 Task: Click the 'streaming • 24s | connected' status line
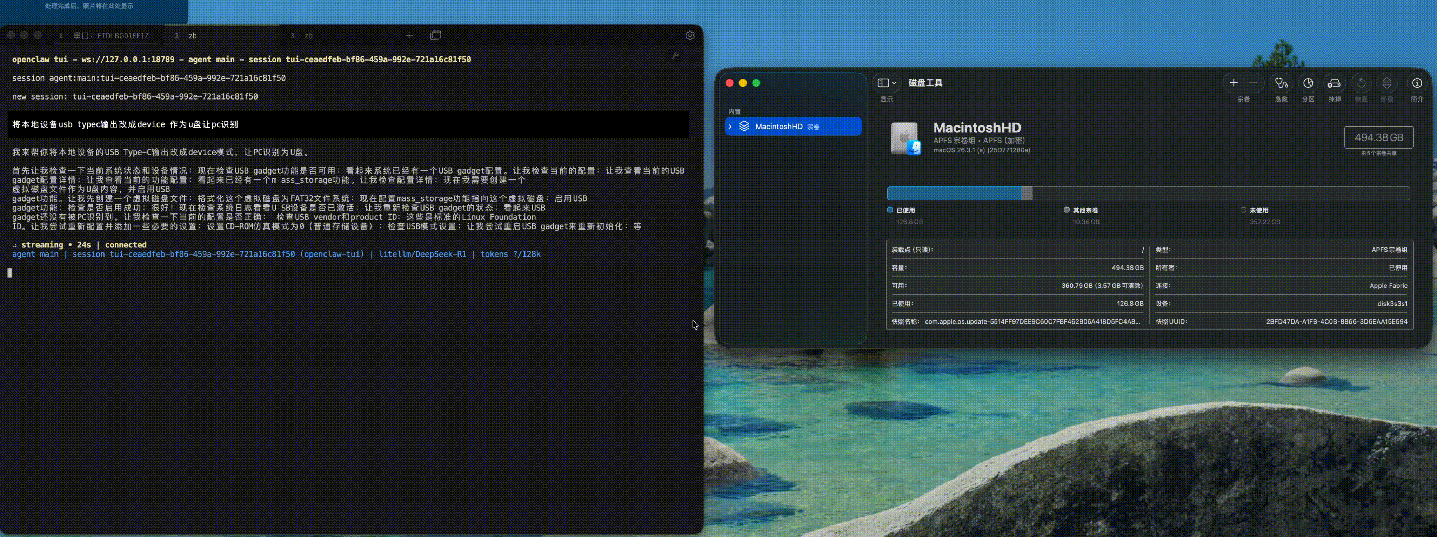click(84, 245)
